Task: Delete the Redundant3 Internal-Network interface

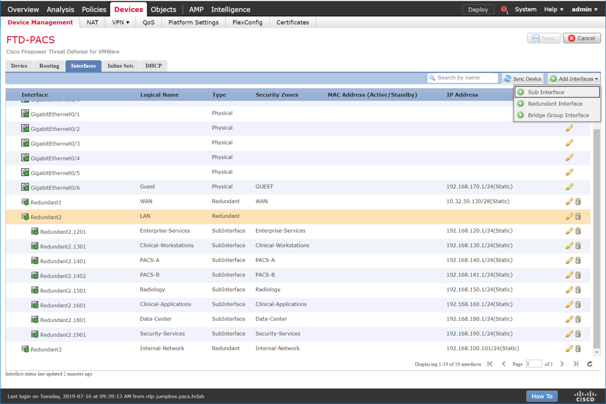Action: (578, 349)
